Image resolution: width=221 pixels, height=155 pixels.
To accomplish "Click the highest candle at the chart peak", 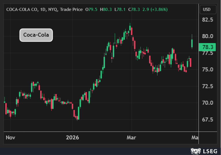I will point(130,28).
